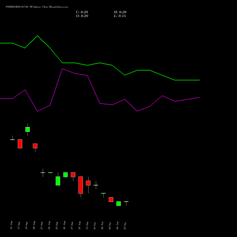Click the green indicator line's peak
237x237 pixels.
(x=37, y=36)
